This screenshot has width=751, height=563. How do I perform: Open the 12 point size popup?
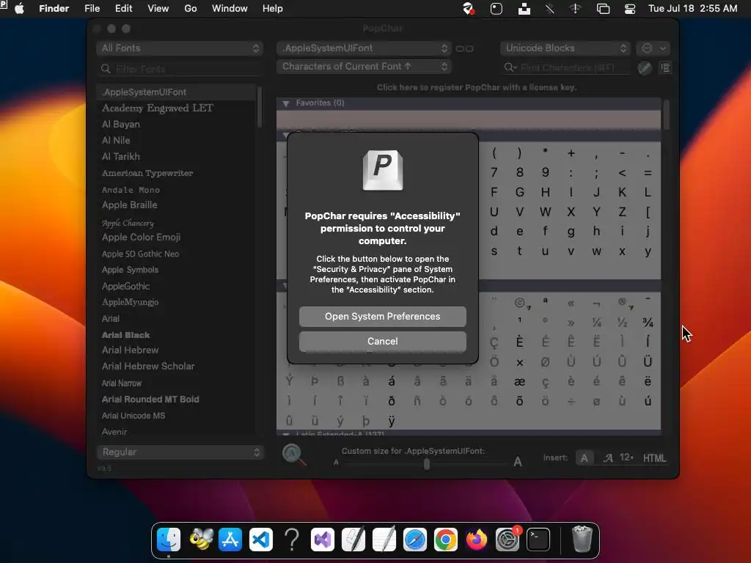click(626, 457)
